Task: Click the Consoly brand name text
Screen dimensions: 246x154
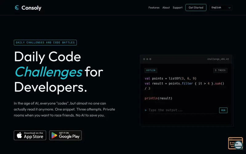Action: click(x=31, y=8)
